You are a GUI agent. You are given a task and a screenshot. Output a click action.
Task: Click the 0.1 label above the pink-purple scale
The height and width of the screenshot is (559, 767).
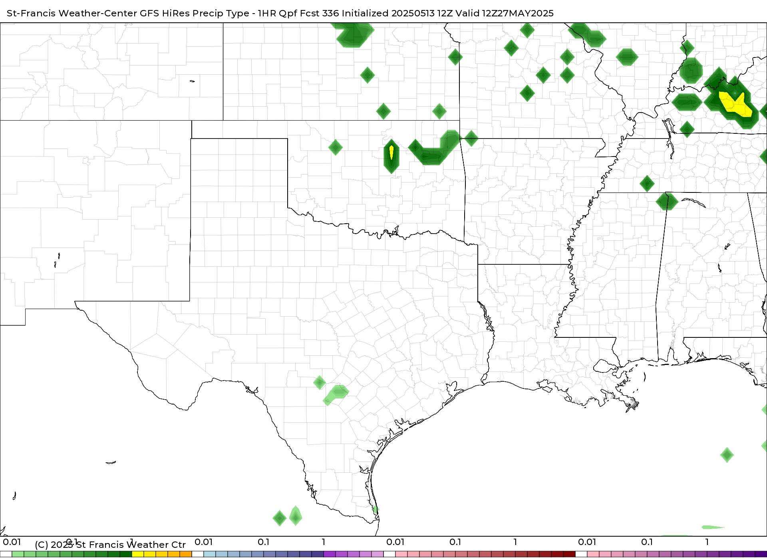click(647, 542)
